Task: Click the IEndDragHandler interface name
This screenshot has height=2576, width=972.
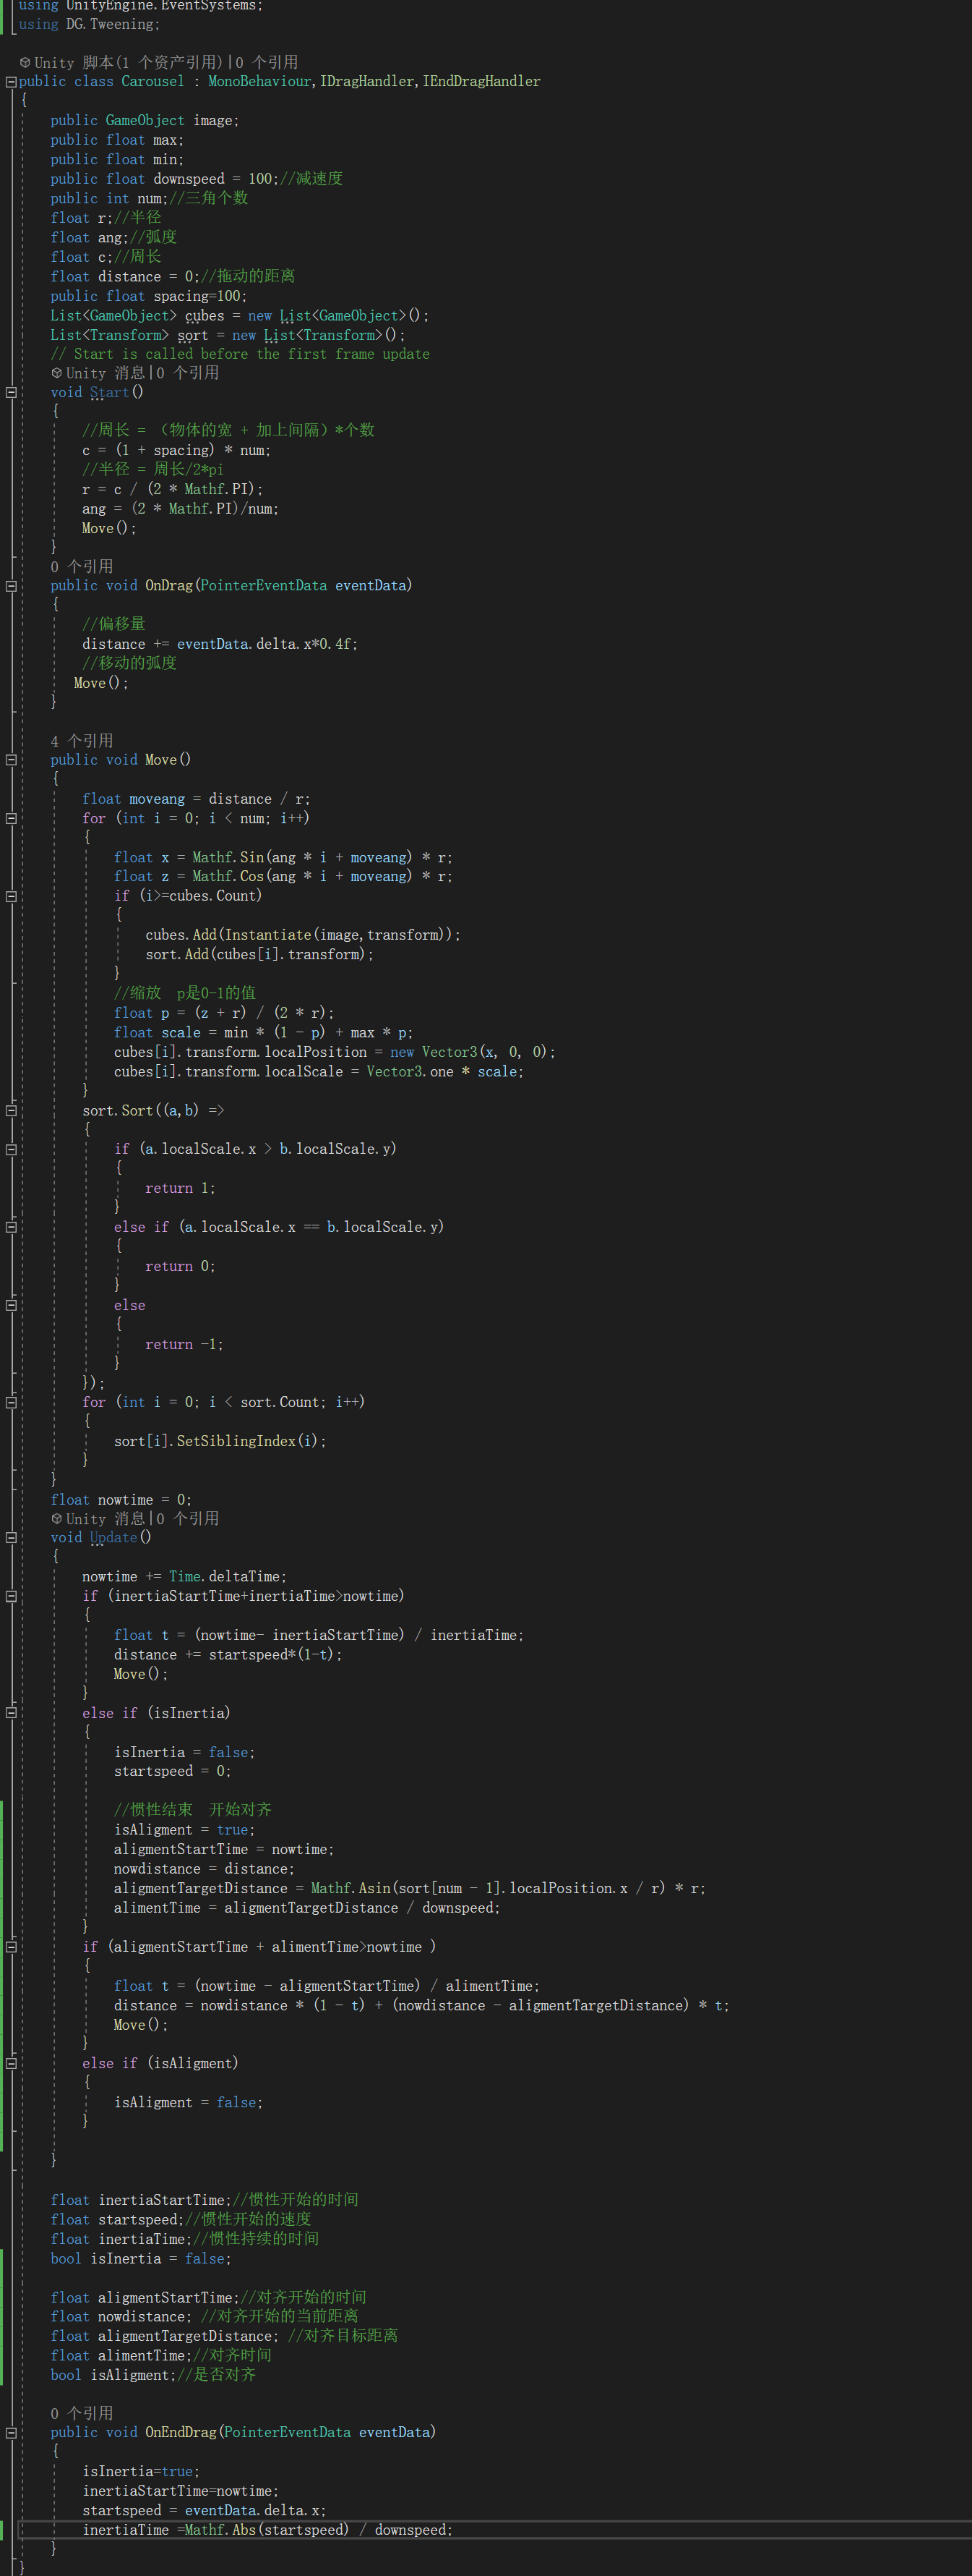Action: (481, 82)
